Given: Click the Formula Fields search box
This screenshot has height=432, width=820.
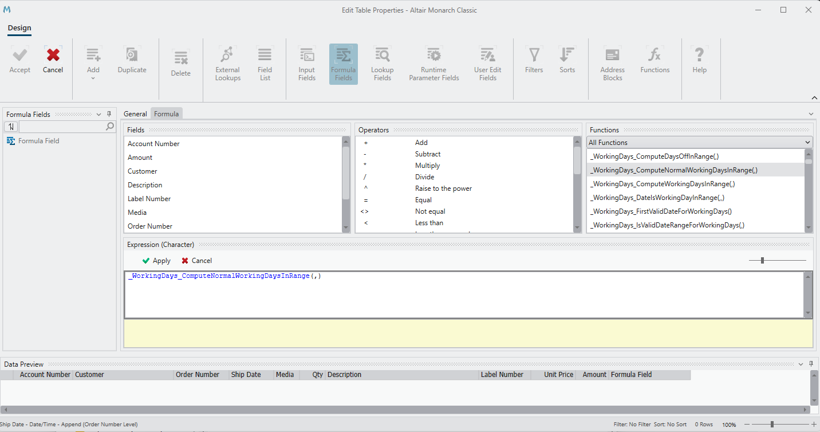Looking at the screenshot, I should (x=61, y=127).
